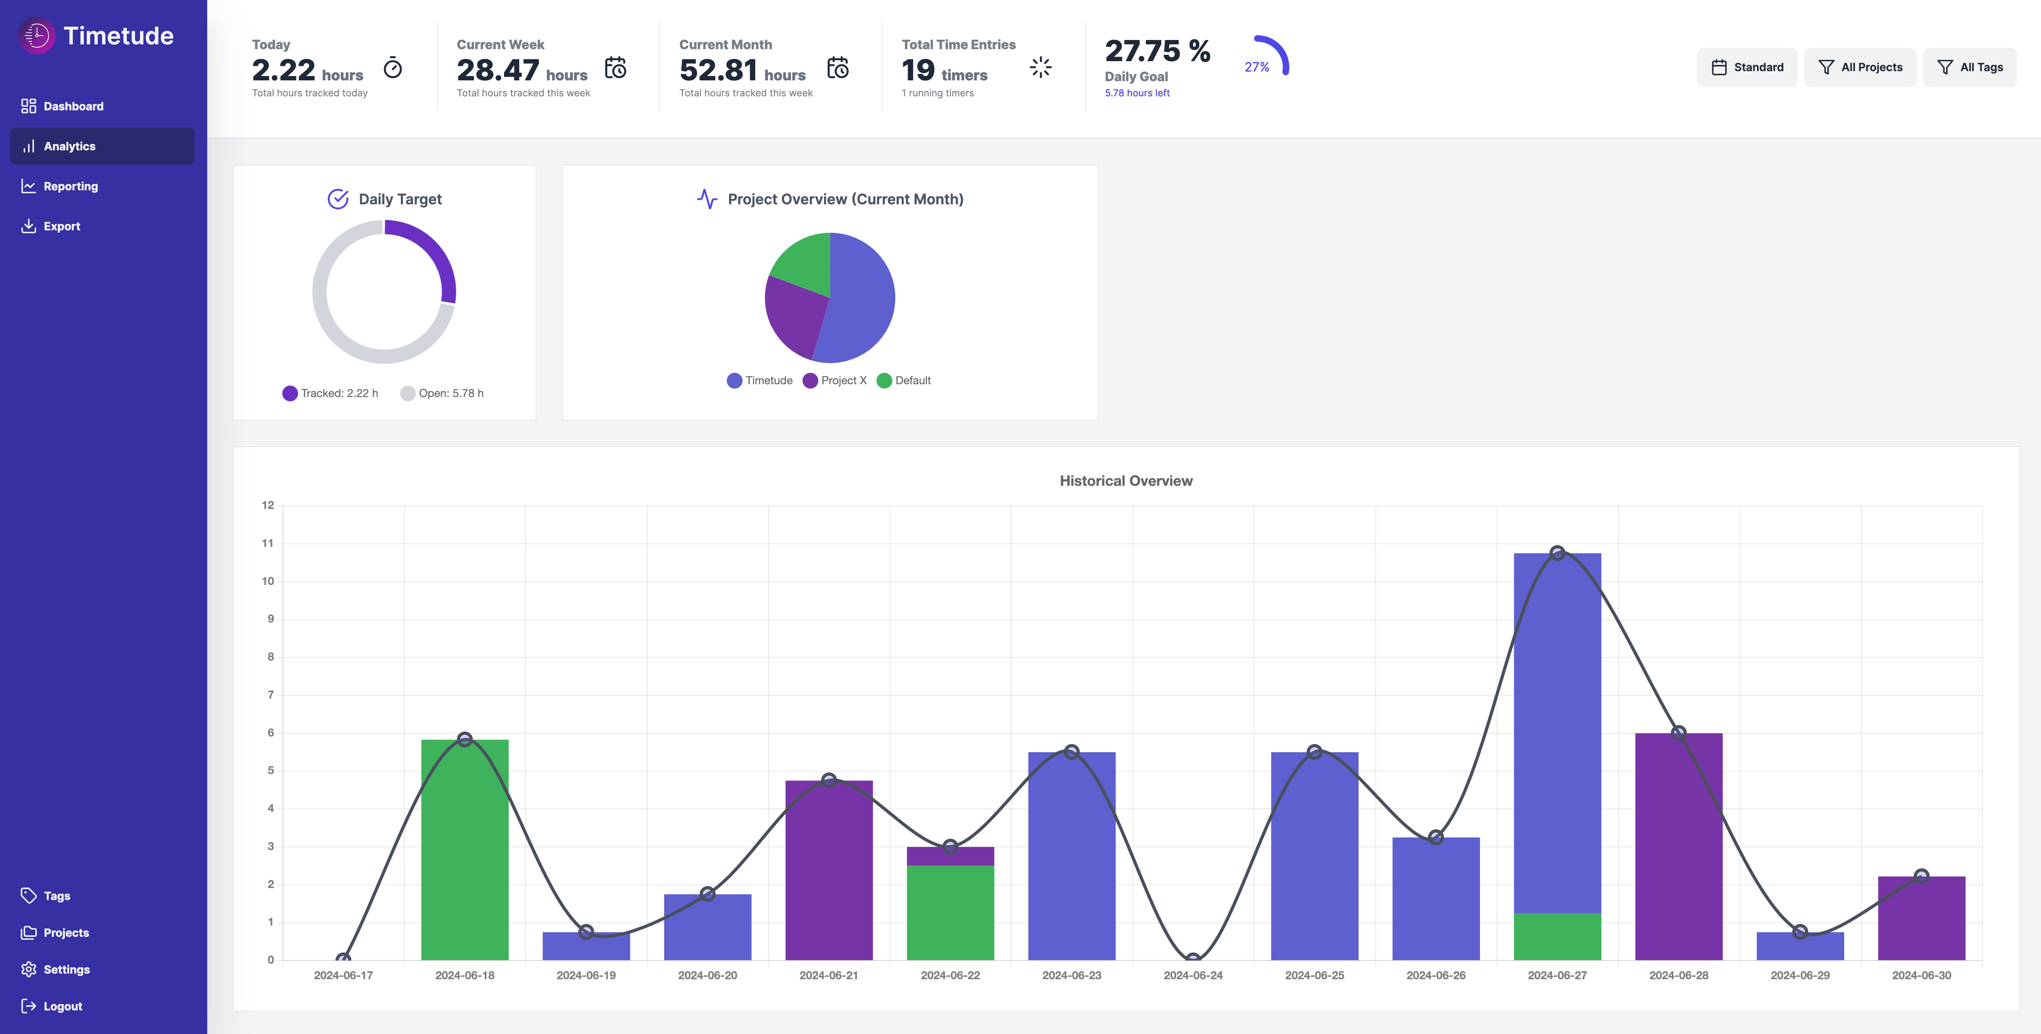Click the green segment of 2024-06-22 bar
This screenshot has height=1034, width=2041.
(950, 913)
